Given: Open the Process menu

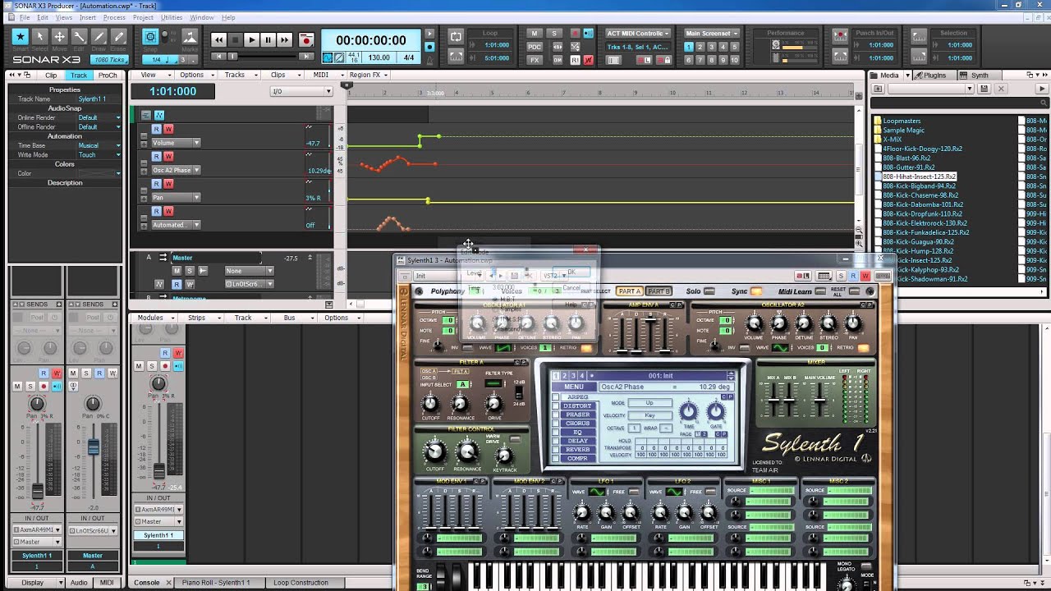Looking at the screenshot, I should click(x=114, y=17).
